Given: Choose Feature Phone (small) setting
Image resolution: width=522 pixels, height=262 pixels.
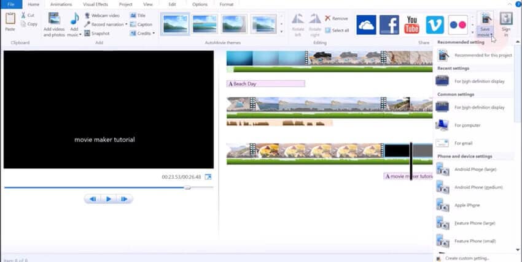Looking at the screenshot, I should (x=474, y=241).
